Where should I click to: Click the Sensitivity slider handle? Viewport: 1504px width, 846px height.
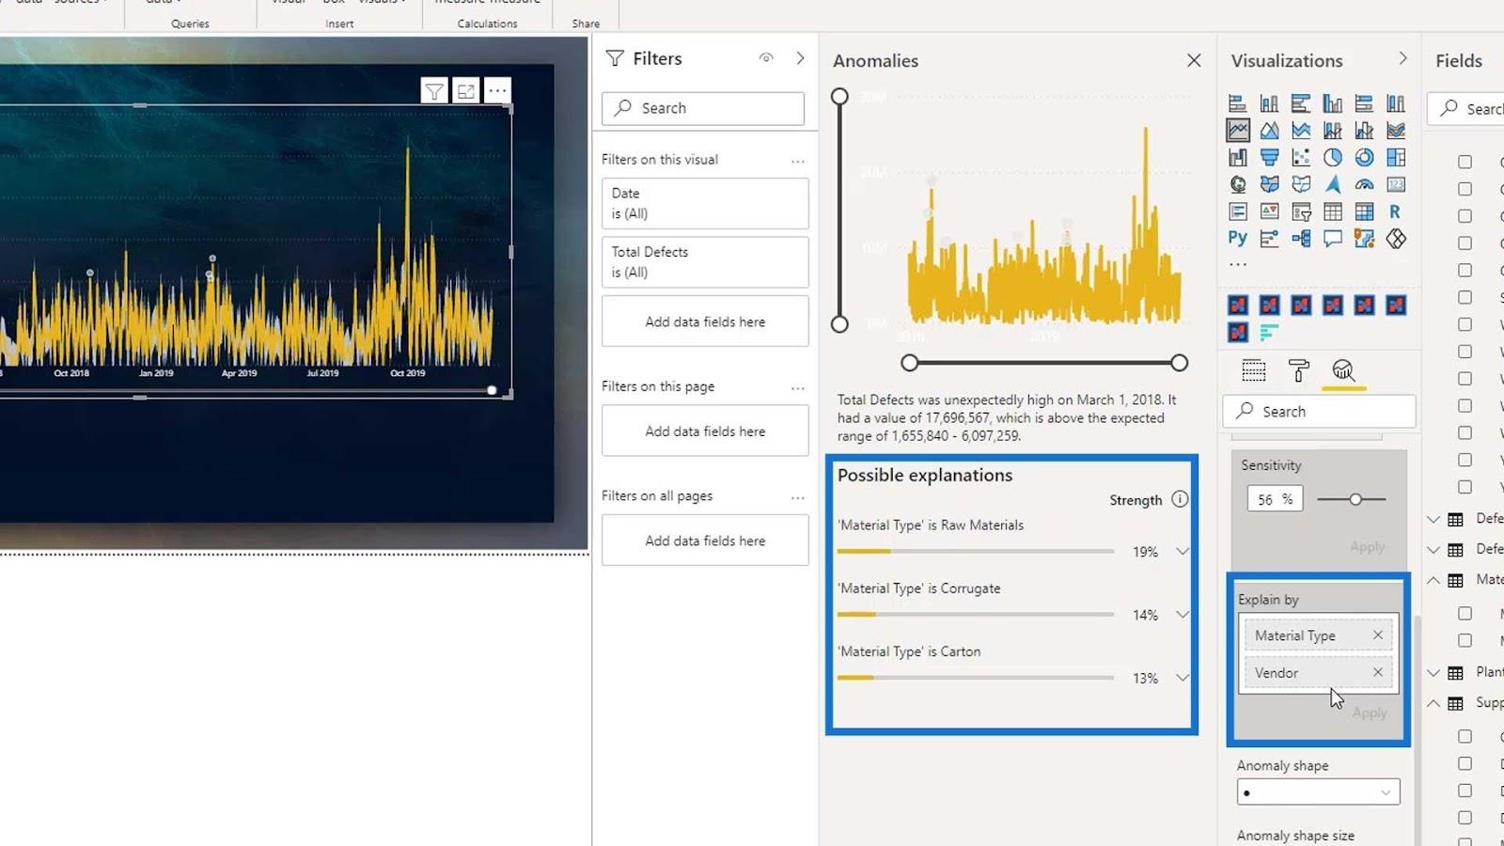(x=1355, y=499)
